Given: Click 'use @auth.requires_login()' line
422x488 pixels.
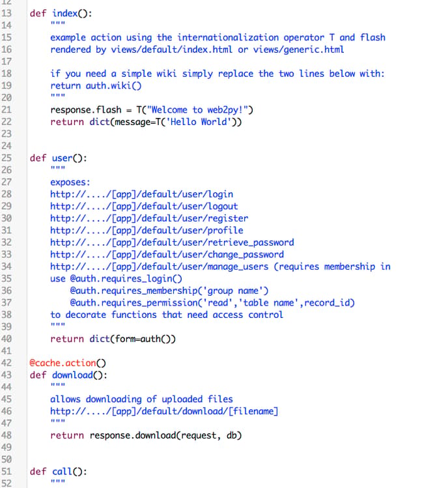Looking at the screenshot, I should point(116,279).
